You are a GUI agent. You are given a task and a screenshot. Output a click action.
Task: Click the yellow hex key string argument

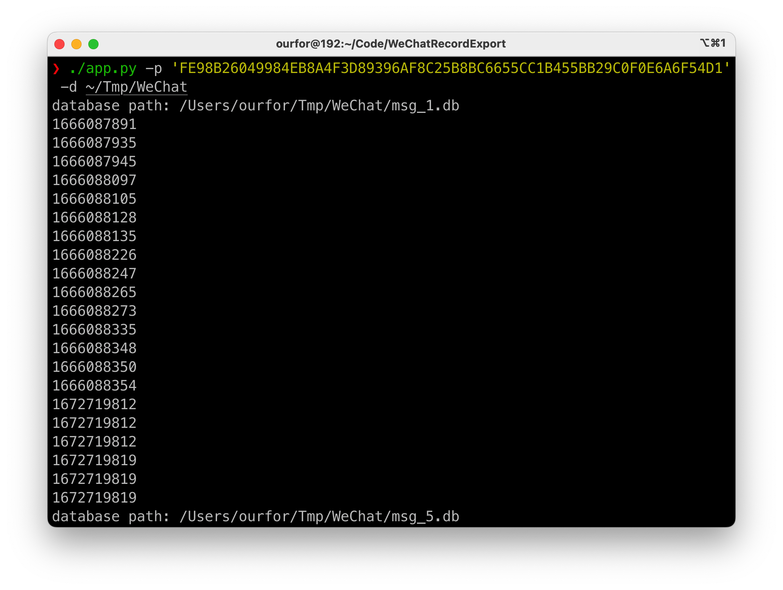(451, 68)
